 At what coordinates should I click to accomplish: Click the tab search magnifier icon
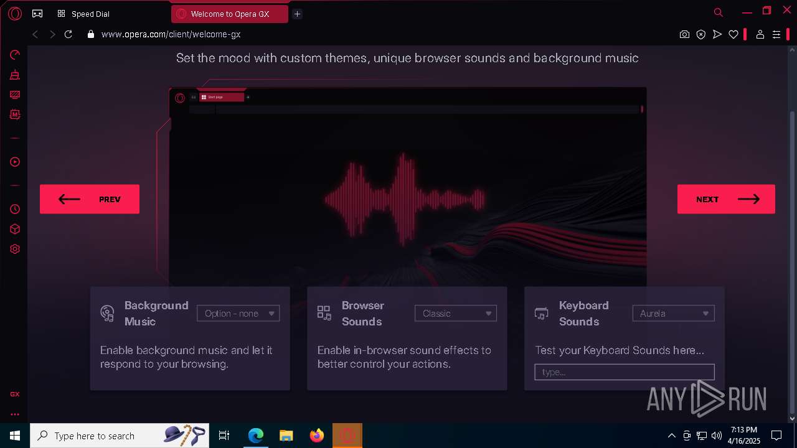pos(719,12)
